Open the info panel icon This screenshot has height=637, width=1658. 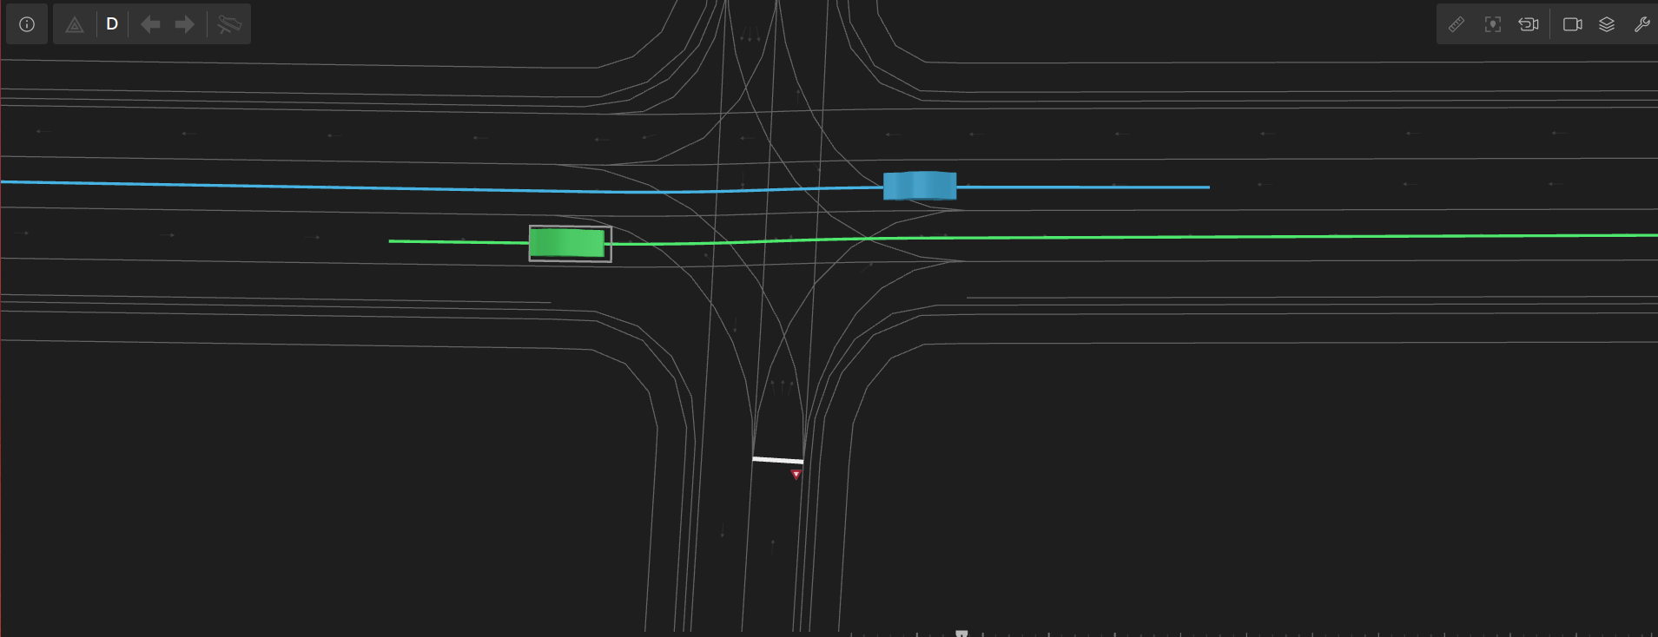(x=27, y=24)
